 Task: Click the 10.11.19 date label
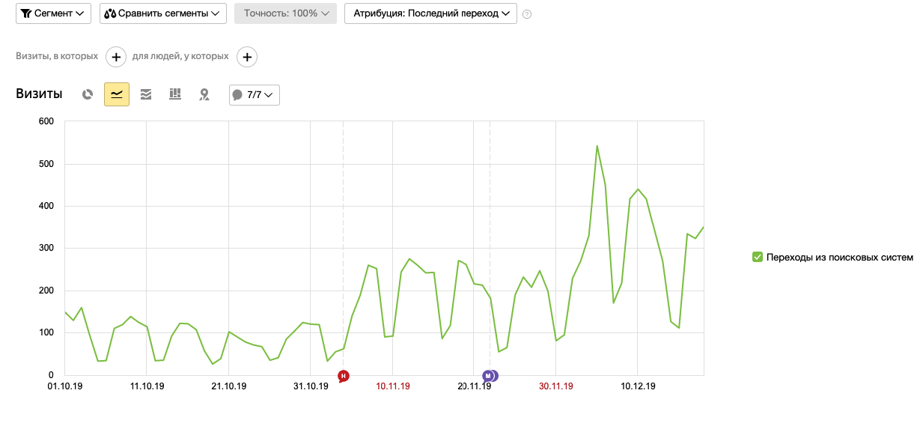pyautogui.click(x=393, y=386)
